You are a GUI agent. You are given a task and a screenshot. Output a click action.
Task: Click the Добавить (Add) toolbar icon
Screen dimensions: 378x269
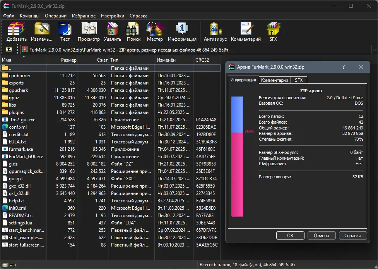click(x=16, y=29)
